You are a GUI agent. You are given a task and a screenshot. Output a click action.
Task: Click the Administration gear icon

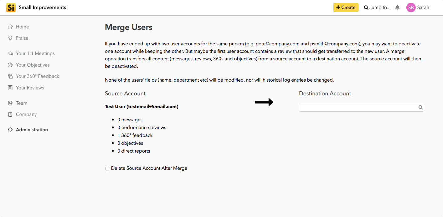click(x=10, y=130)
